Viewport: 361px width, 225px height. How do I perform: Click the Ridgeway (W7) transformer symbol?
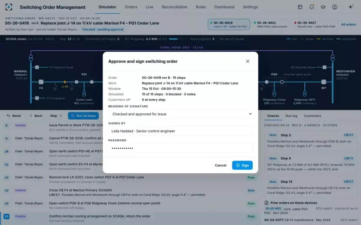tap(305, 94)
